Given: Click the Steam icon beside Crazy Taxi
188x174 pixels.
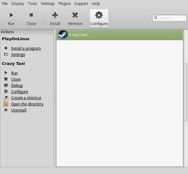Looking at the screenshot, I should (x=63, y=35).
